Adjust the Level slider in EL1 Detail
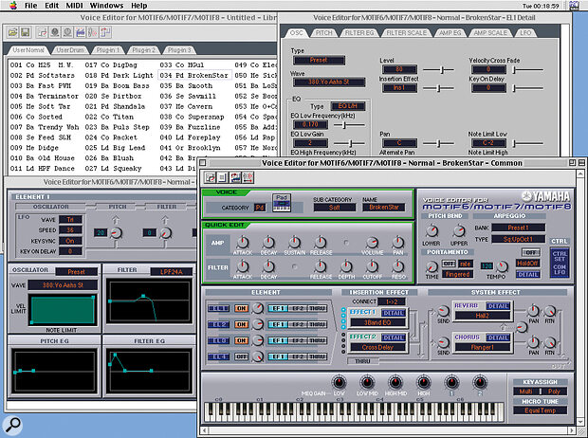 click(438, 70)
